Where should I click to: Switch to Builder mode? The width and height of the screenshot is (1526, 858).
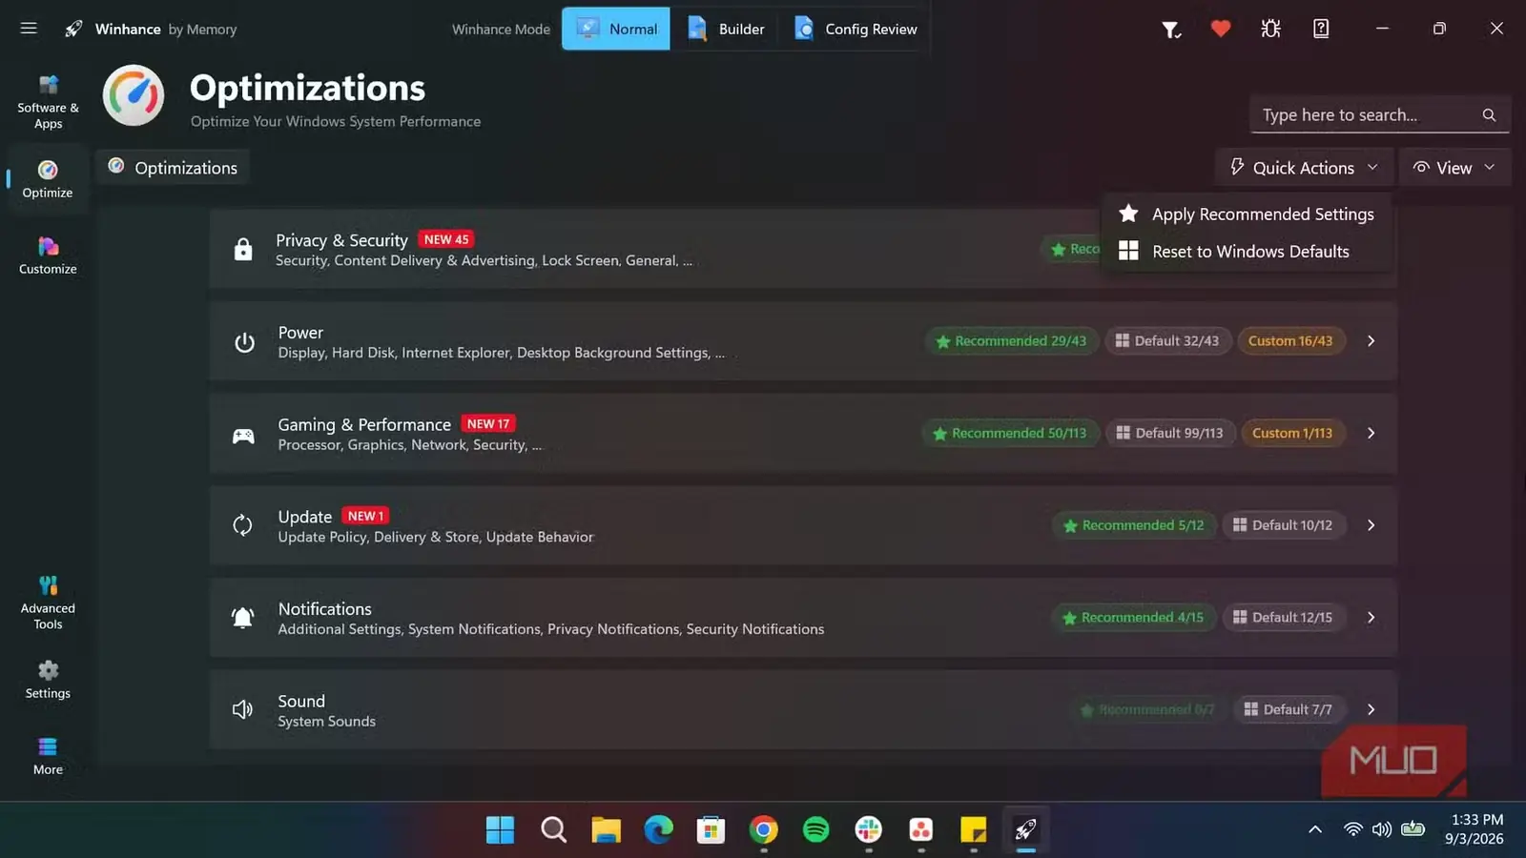pos(726,29)
